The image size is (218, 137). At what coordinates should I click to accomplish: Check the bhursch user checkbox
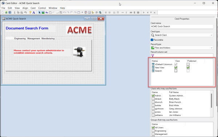[x=153, y=102]
